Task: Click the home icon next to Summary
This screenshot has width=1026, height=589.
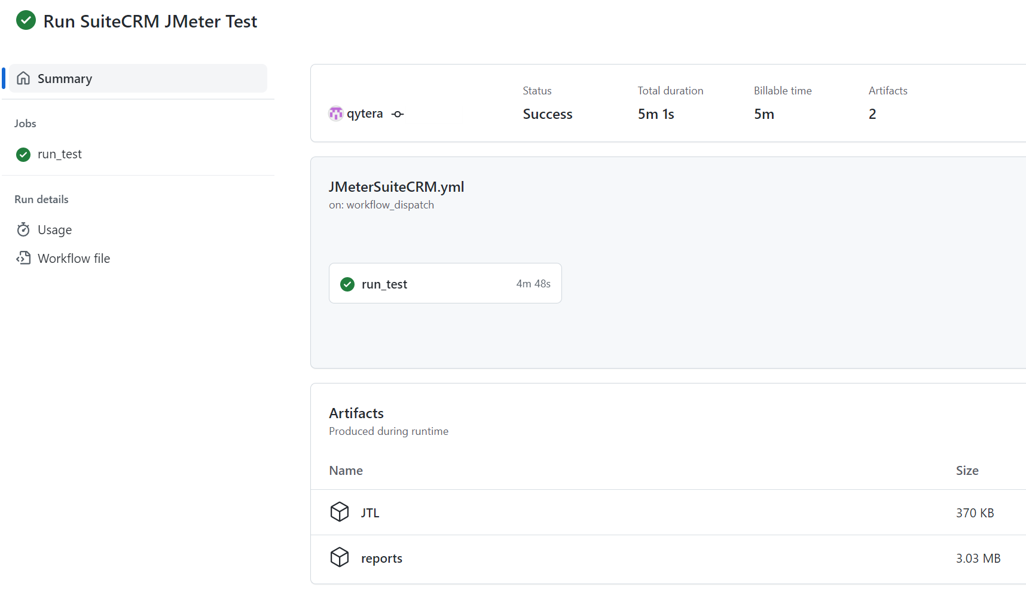Action: 23,78
